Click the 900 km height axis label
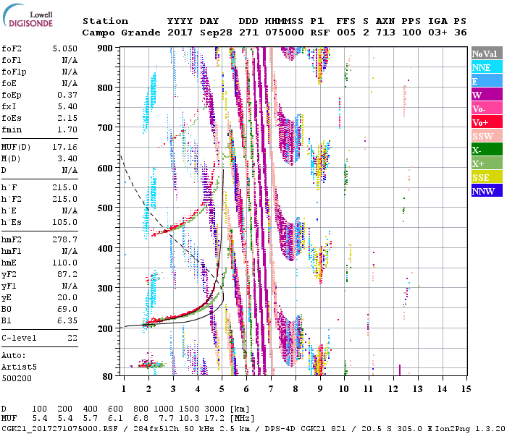The width and height of the screenshot is (507, 434). [x=105, y=48]
